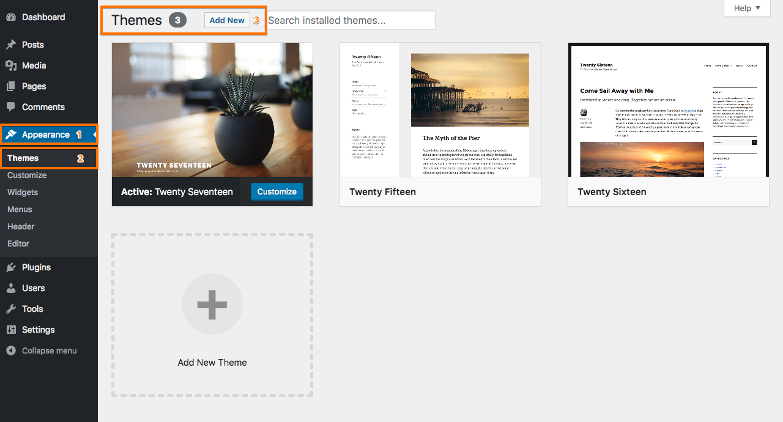The image size is (783, 422).
Task: Click the Users person icon
Action: [11, 288]
